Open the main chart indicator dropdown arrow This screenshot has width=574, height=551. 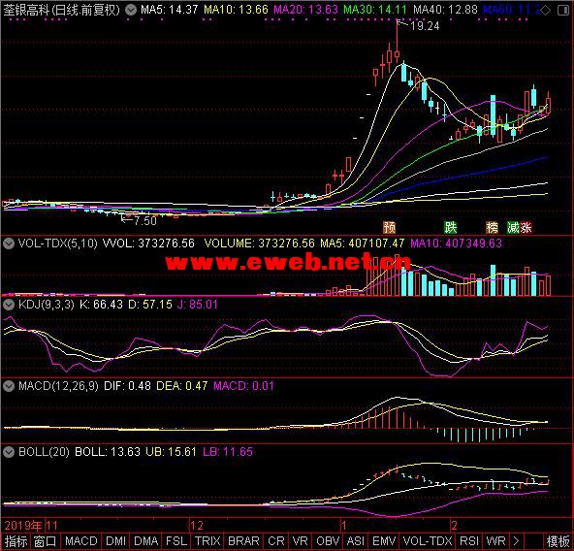[131, 10]
